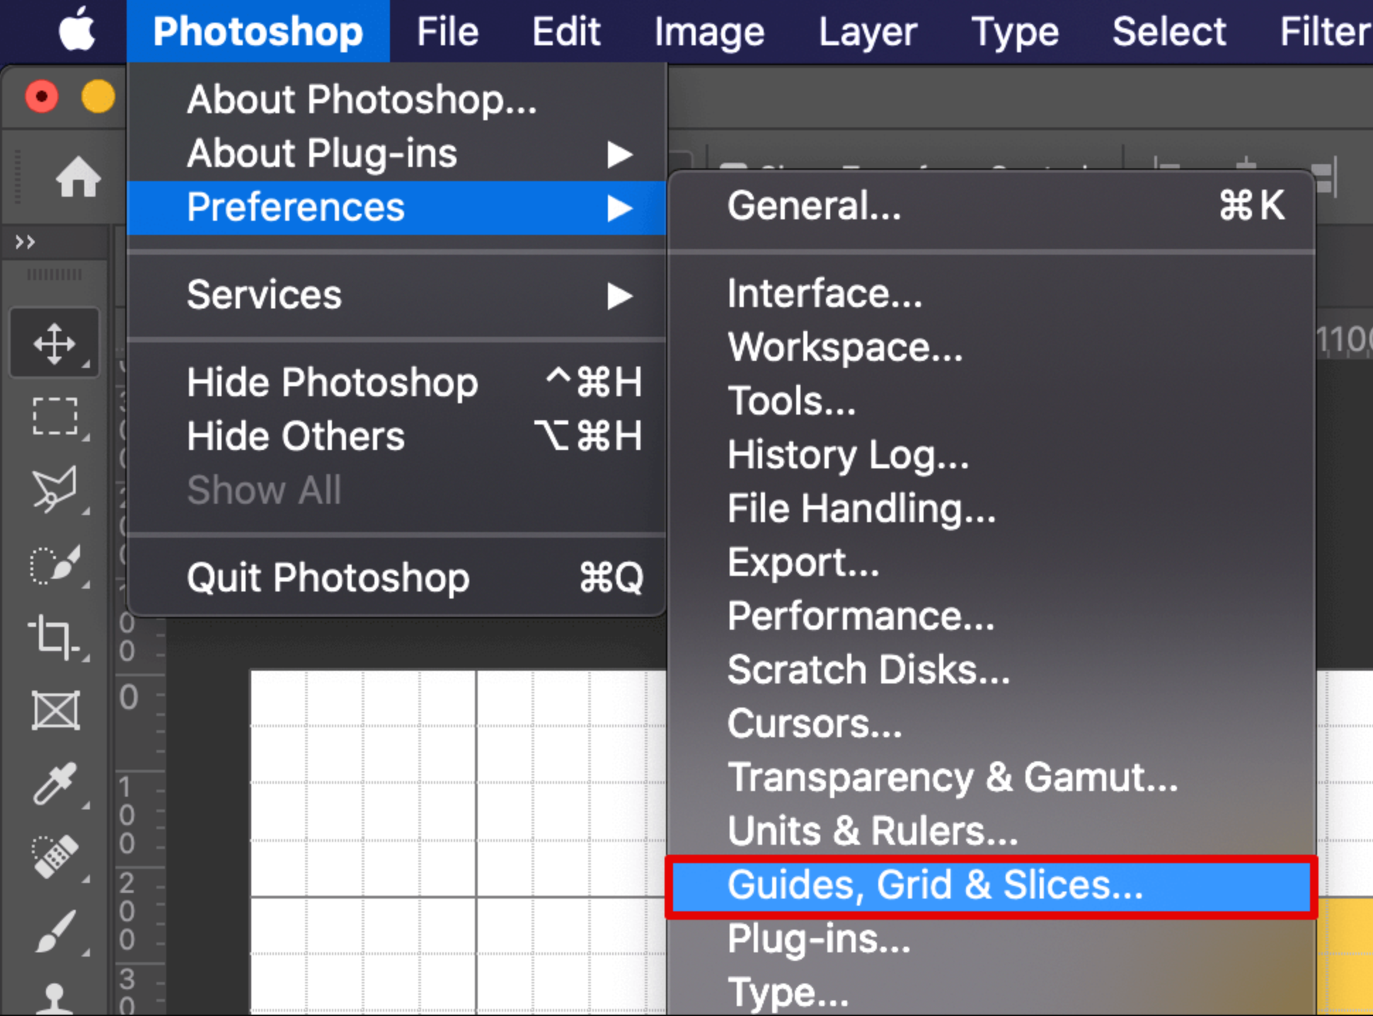Expand the Services submenu
The width and height of the screenshot is (1373, 1016).
coord(264,294)
